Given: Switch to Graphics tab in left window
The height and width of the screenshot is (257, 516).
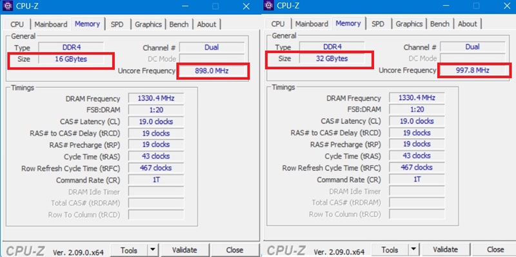Looking at the screenshot, I should coord(148,25).
